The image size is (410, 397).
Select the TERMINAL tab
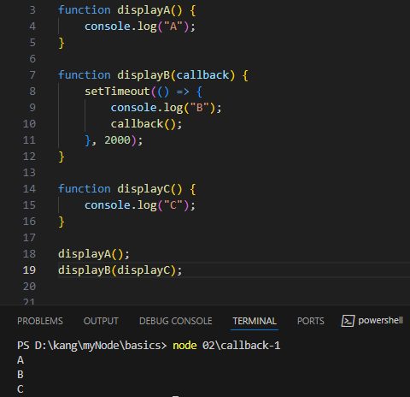pos(255,321)
